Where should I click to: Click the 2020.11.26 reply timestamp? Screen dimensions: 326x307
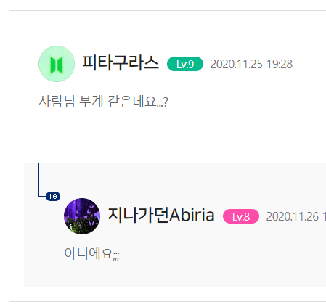pos(293,216)
